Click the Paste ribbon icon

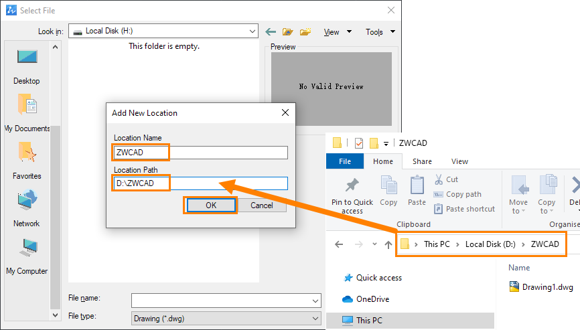point(417,185)
